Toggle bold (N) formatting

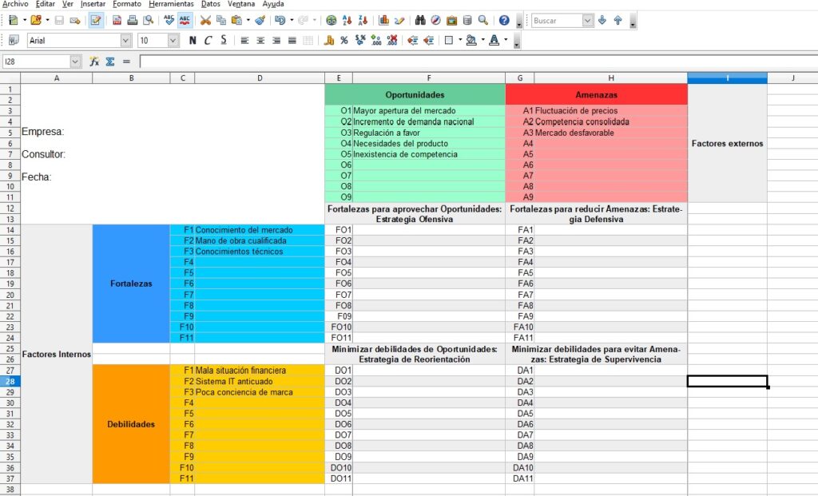[193, 40]
